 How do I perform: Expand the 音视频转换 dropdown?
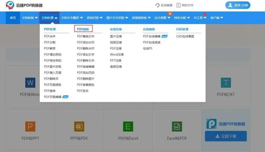pos(141,18)
